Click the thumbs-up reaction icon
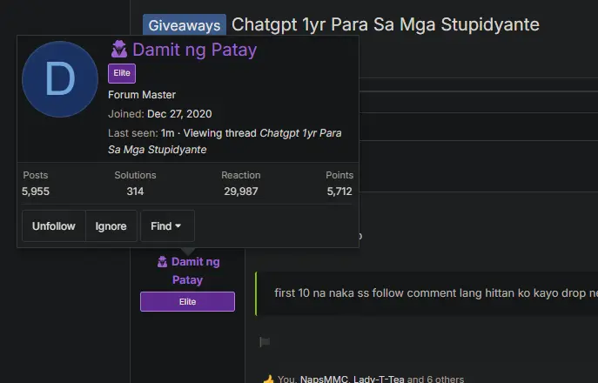Viewport: 598px width, 383px height. pos(268,379)
